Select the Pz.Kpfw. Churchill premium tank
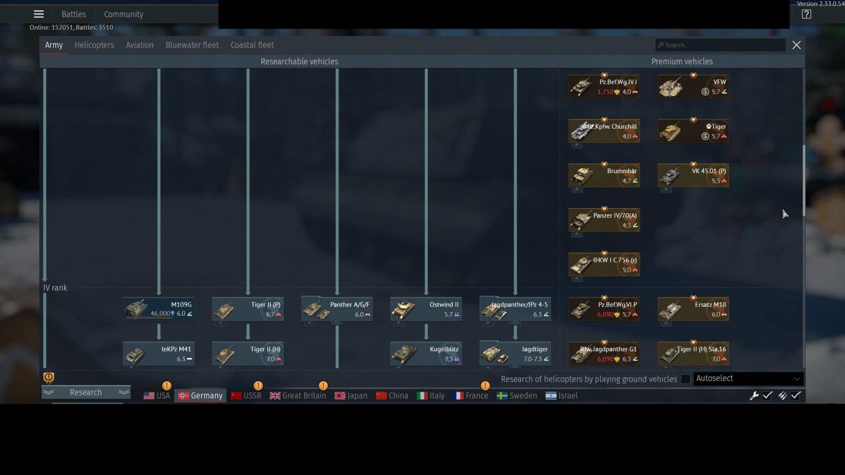The height and width of the screenshot is (475, 845). click(604, 131)
